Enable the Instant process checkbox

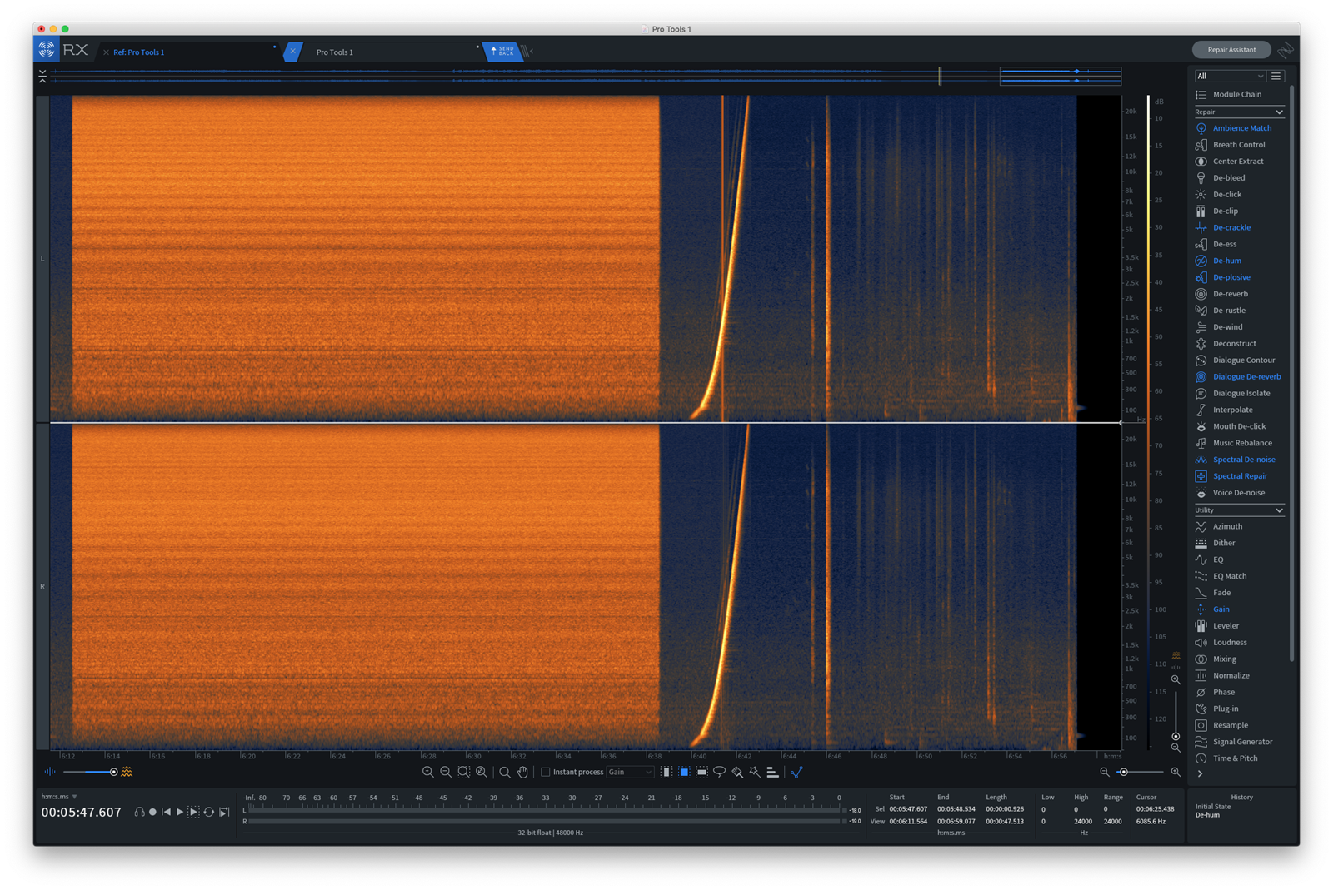pyautogui.click(x=546, y=772)
